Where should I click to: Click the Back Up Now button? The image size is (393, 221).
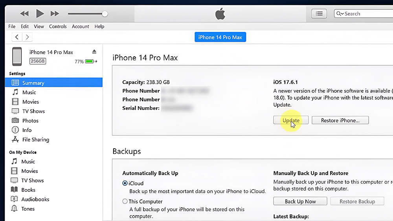pyautogui.click(x=300, y=201)
